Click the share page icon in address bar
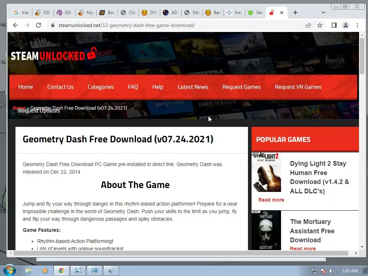 (308, 25)
